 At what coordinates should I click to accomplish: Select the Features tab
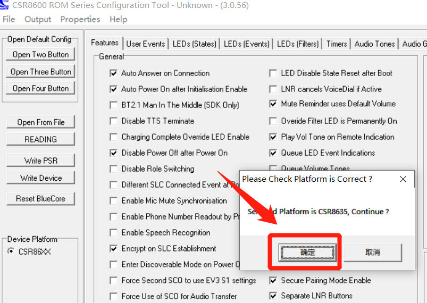[x=105, y=43]
